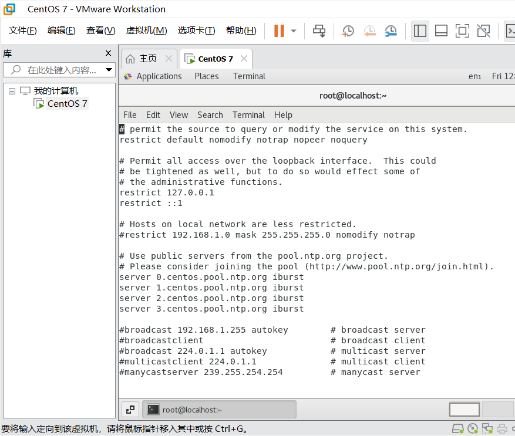Open the terminal Edit menu

click(153, 115)
